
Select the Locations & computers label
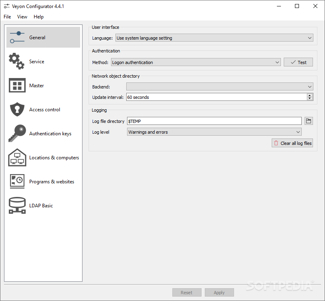click(54, 158)
